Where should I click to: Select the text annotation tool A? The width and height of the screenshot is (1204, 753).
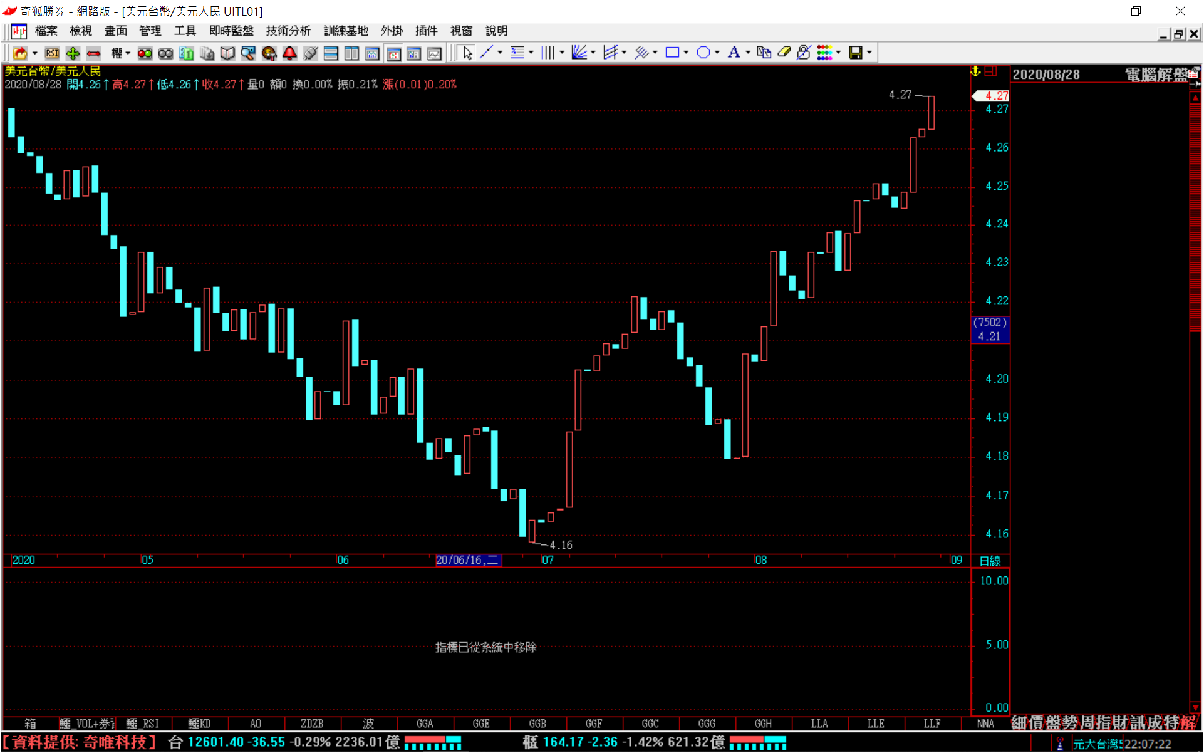734,53
